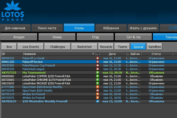
Task: Select Pokeroff.ru Social tournament name
Action: click(33, 58)
